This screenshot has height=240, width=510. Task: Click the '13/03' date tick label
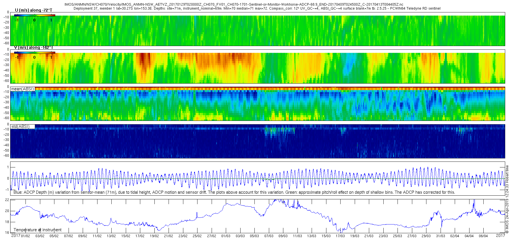(312, 236)
